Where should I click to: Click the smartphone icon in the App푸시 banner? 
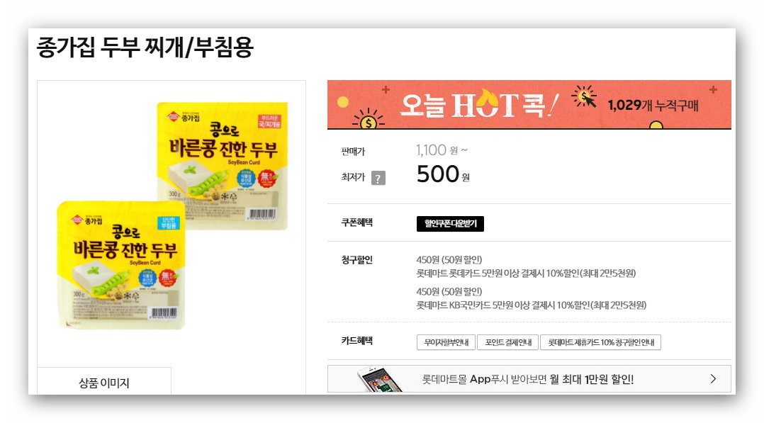[x=380, y=379]
